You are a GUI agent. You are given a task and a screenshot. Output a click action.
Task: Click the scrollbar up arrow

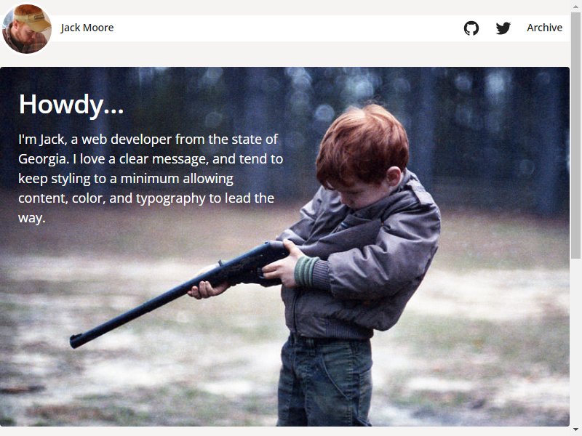point(575,7)
